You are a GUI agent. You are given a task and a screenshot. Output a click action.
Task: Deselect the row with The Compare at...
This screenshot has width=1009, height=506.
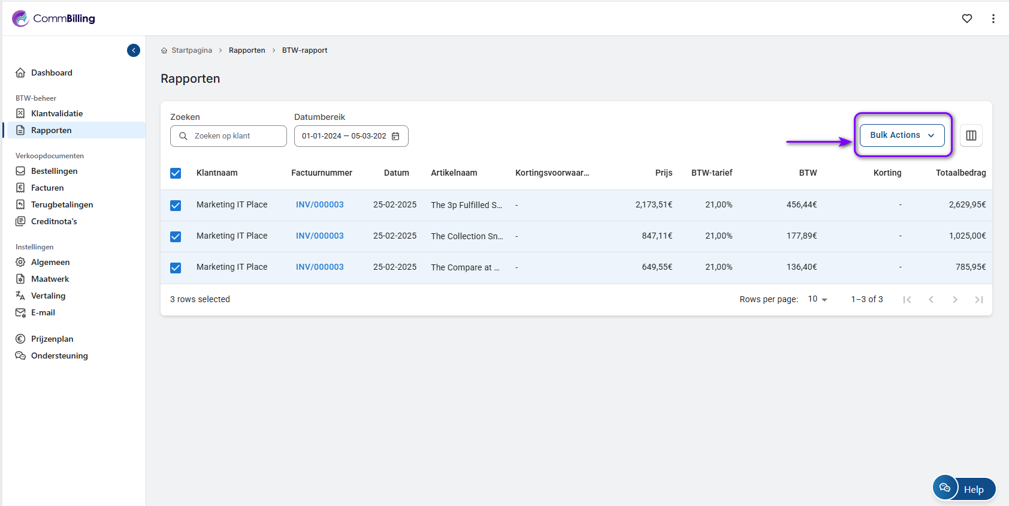tap(176, 268)
